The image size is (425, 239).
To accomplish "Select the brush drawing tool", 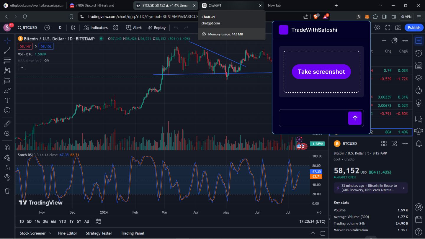I will tap(7, 90).
